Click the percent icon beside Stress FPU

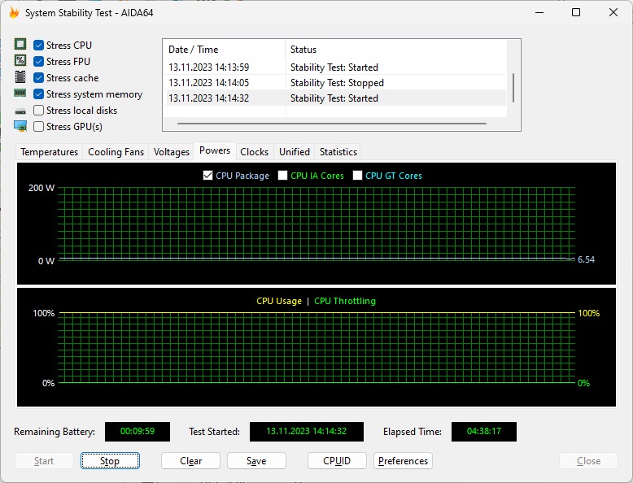pos(20,60)
